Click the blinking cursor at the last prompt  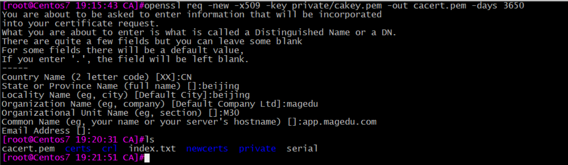[147, 158]
